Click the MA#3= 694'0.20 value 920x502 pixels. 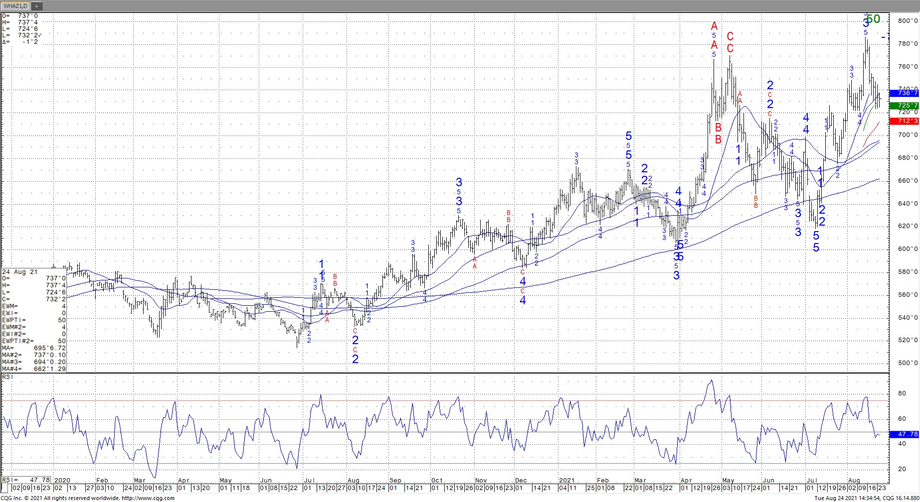tap(34, 362)
